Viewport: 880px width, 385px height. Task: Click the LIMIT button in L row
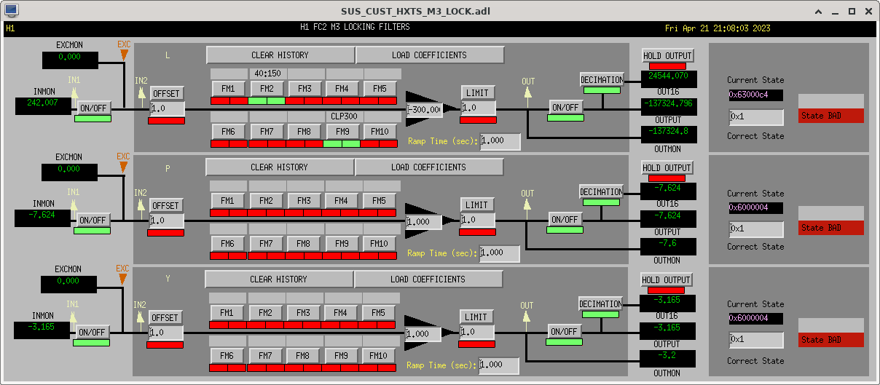[478, 92]
